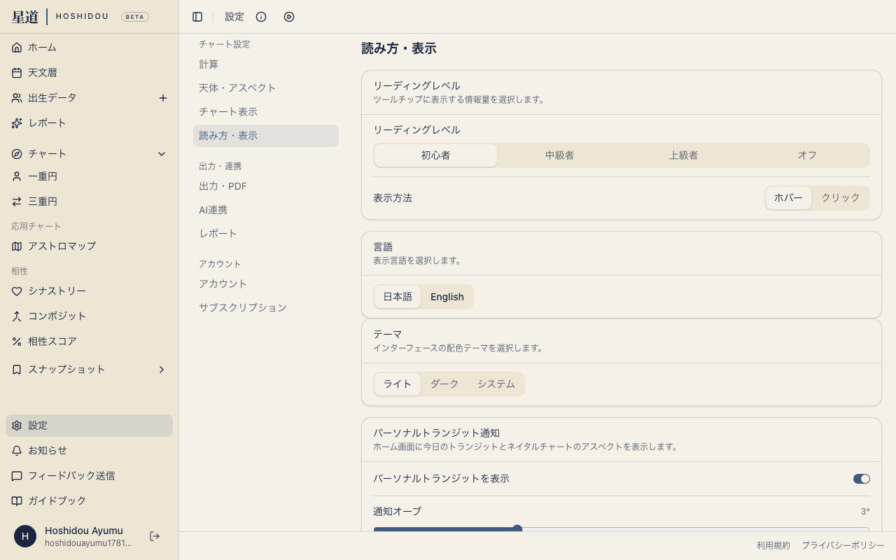Viewport: 896px width, 560px height.
Task: Expand スナップショット with right chevron
Action: point(162,370)
